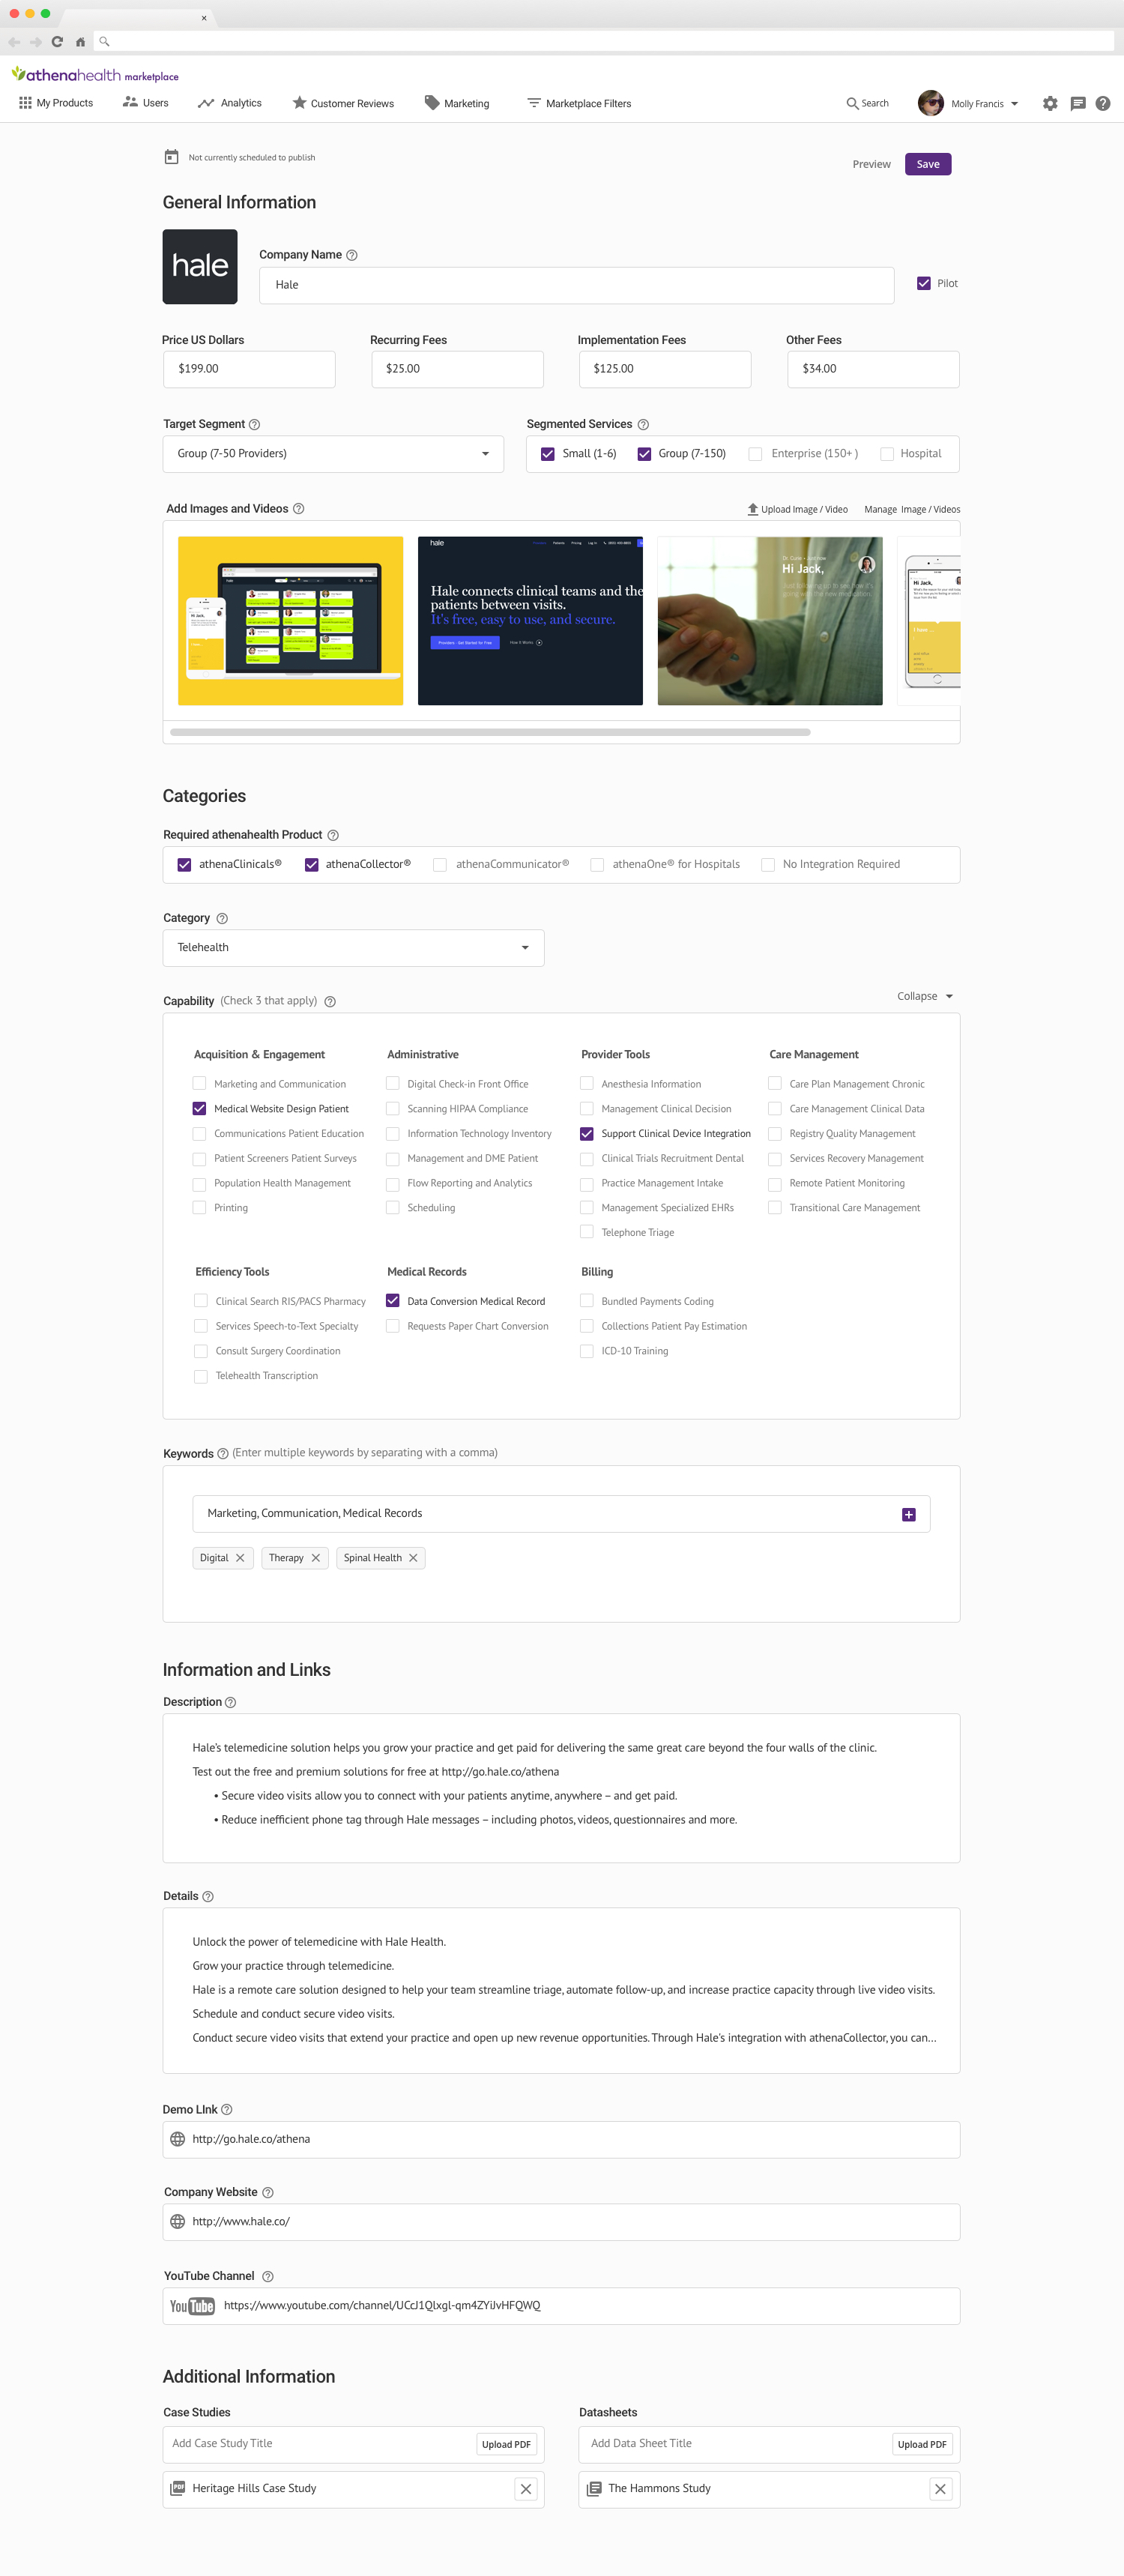This screenshot has width=1124, height=2576.
Task: Click the add keyword plus icon
Action: 909,1514
